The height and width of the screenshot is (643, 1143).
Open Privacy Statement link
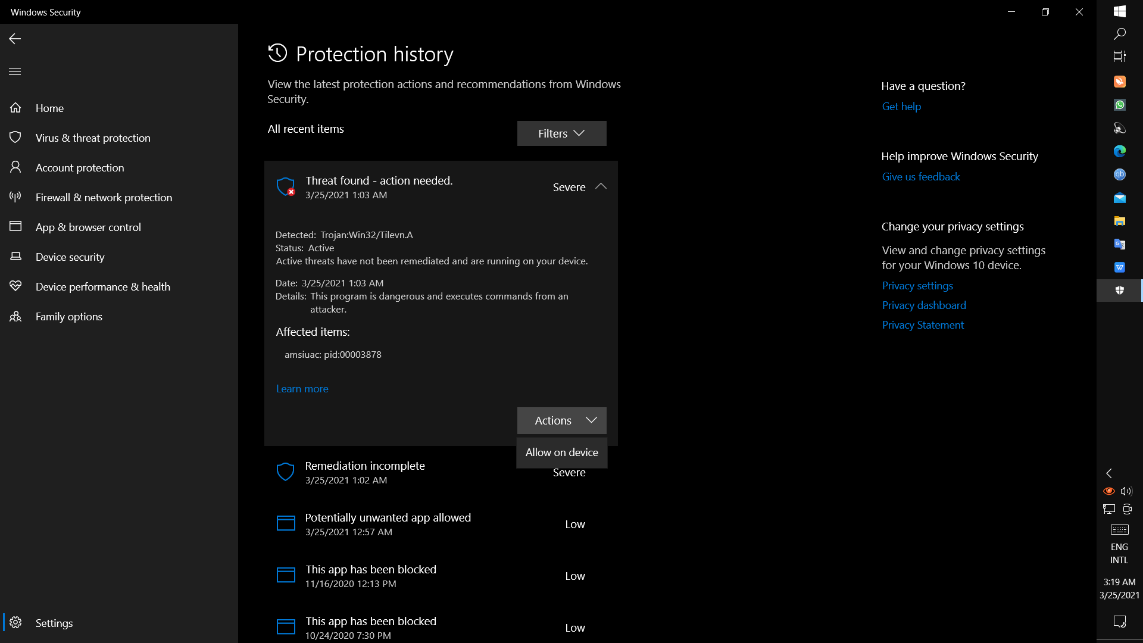pos(923,325)
